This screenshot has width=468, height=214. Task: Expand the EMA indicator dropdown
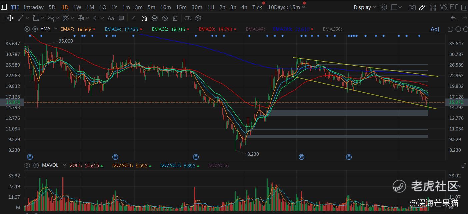tap(55, 29)
